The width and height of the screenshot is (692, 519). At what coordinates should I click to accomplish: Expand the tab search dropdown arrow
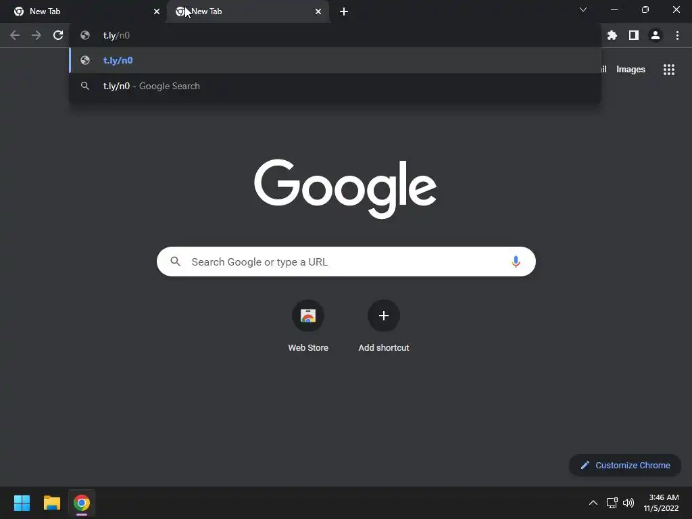click(x=583, y=9)
